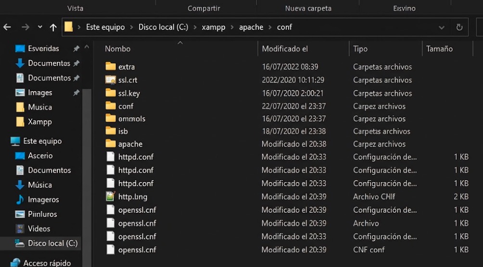Navigate to Este equipo breadcrumb
The width and height of the screenshot is (483, 267).
click(x=105, y=27)
